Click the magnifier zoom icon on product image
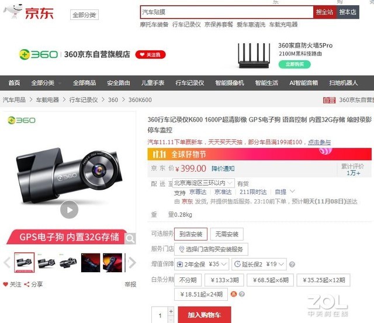Image resolution: width=374 pixels, height=323 pixels. coord(130,238)
